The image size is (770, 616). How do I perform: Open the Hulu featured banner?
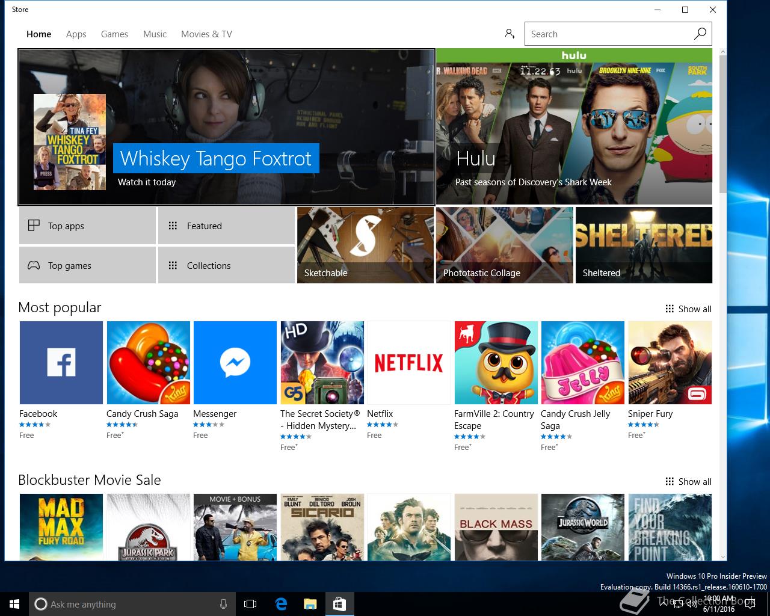tap(574, 127)
